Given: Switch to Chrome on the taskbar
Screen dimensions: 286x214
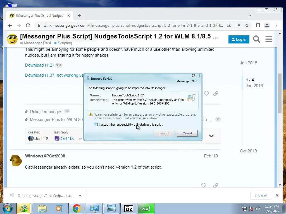Looking at the screenshot, I should click(x=77, y=208).
